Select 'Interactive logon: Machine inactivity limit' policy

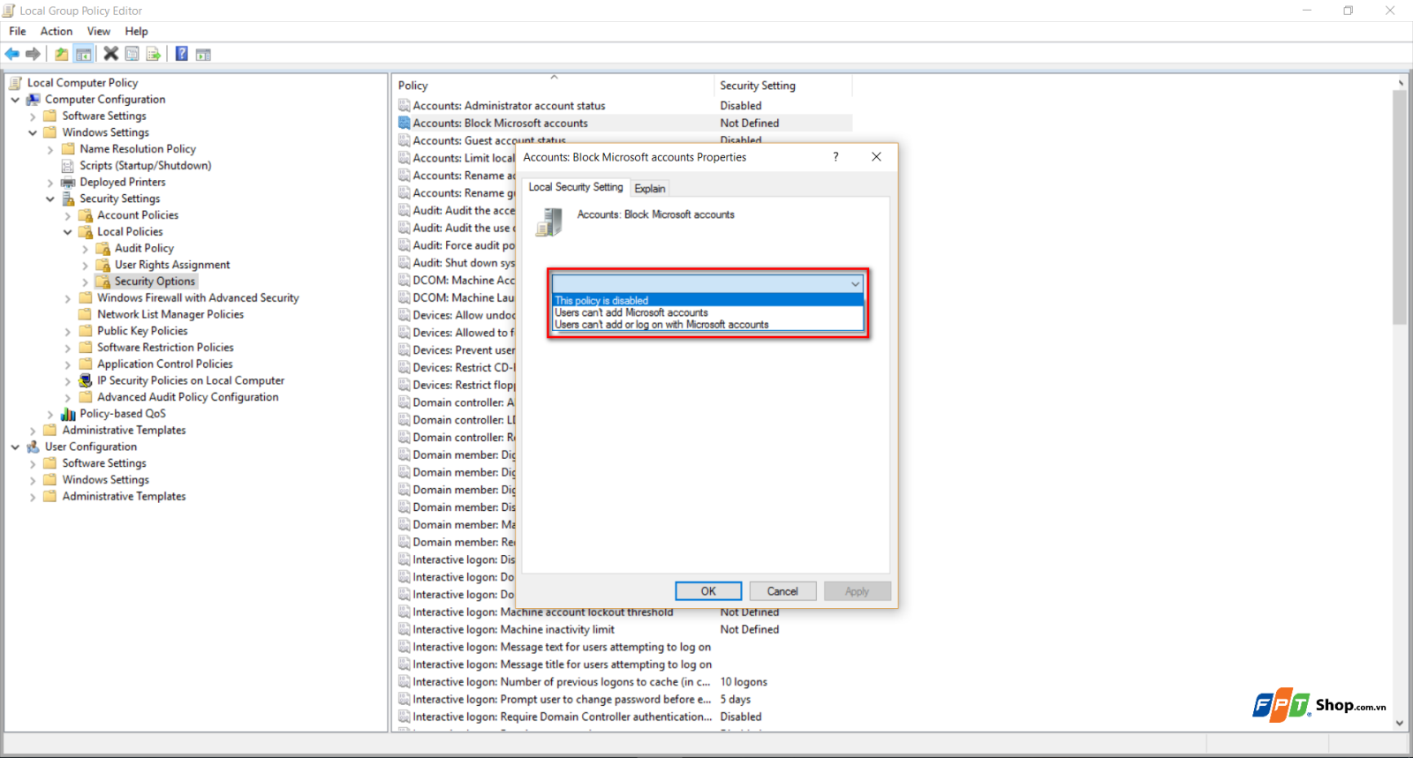pyautogui.click(x=513, y=630)
